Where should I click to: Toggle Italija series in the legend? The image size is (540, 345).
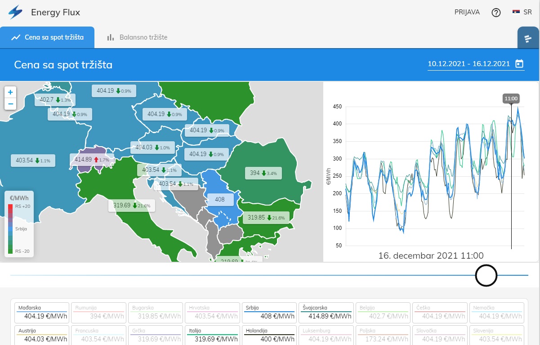(x=212, y=335)
